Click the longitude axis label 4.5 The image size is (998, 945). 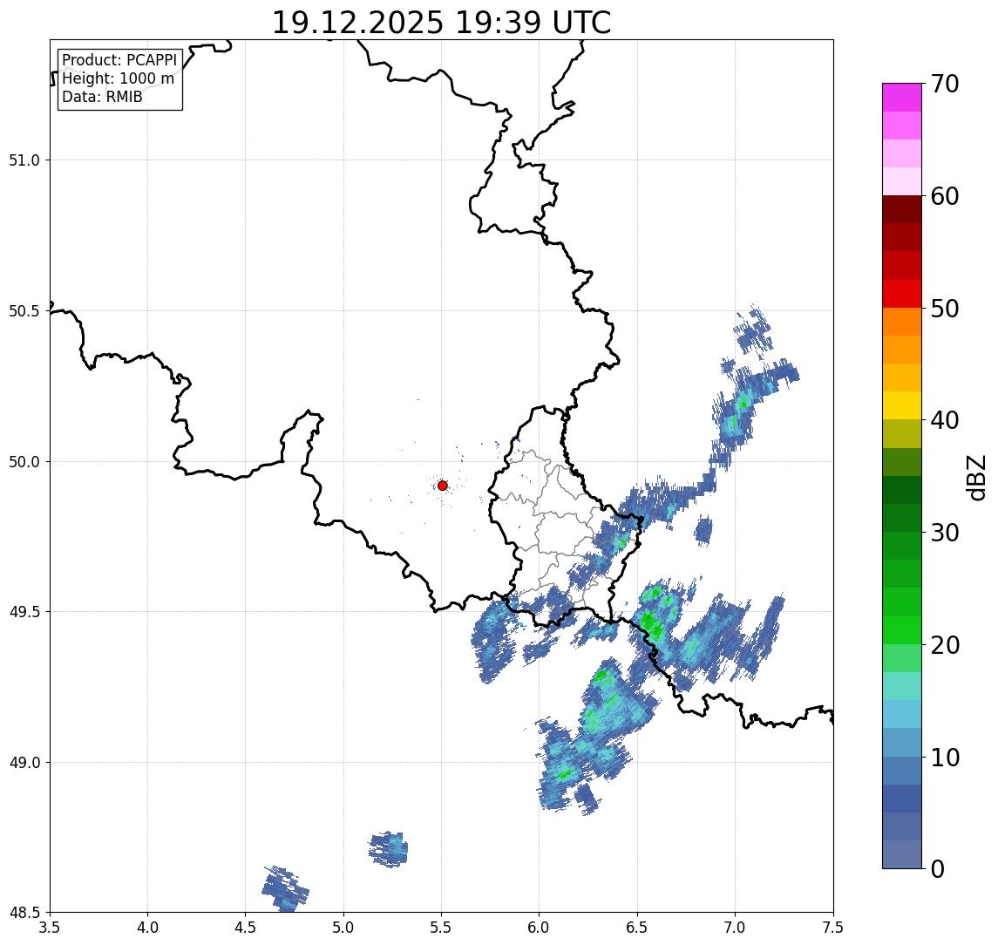[246, 928]
